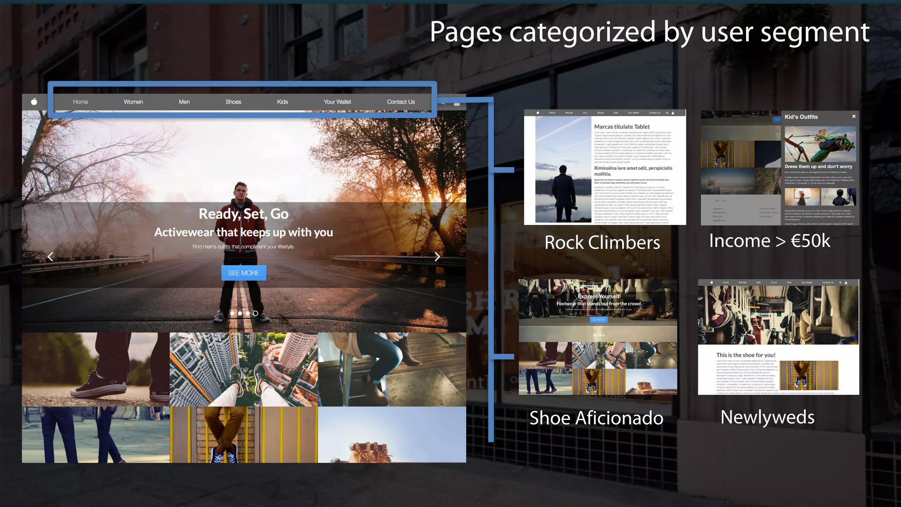
Task: Click right carousel arrow on Shoe Aficionado page
Action: (667, 314)
